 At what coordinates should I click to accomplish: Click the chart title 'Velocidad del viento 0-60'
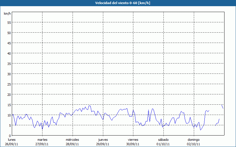(x=118, y=3)
